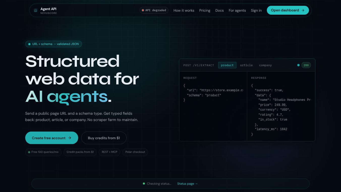Click Sign in
The height and width of the screenshot is (192, 341).
point(256,10)
